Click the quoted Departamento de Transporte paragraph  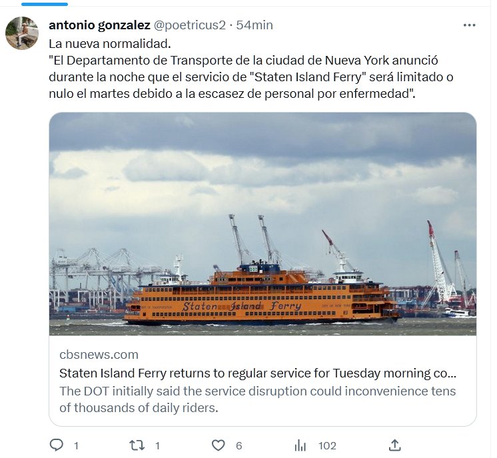[x=250, y=77]
